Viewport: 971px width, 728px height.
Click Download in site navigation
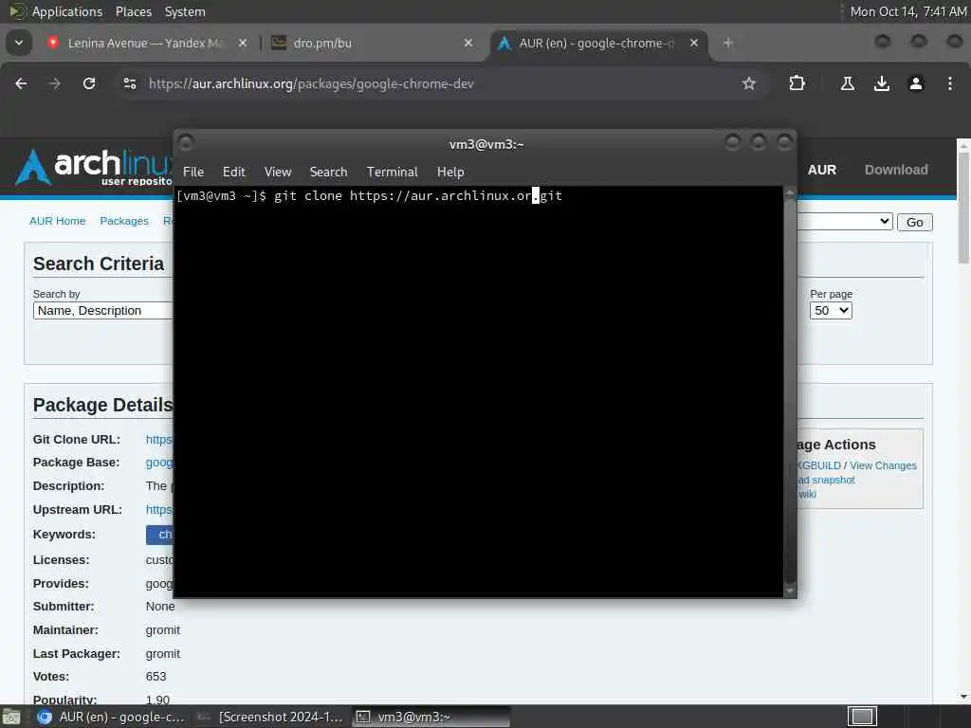click(896, 170)
